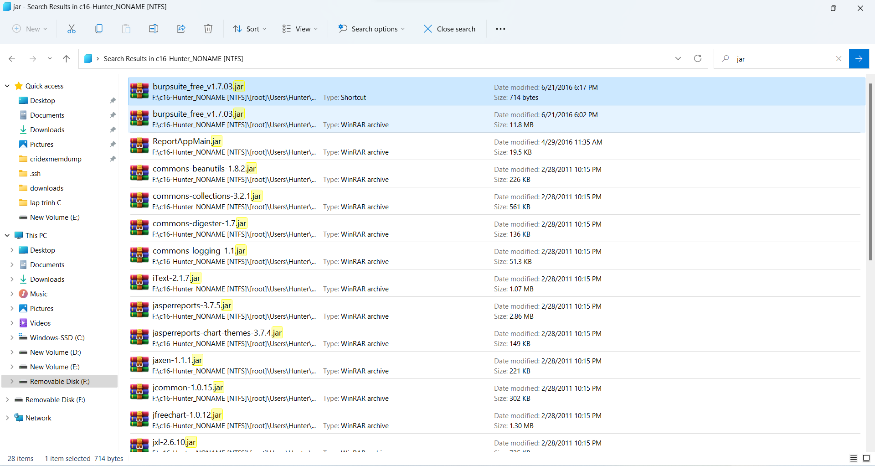Click the Copy icon in toolbar
875x466 pixels.
99,29
